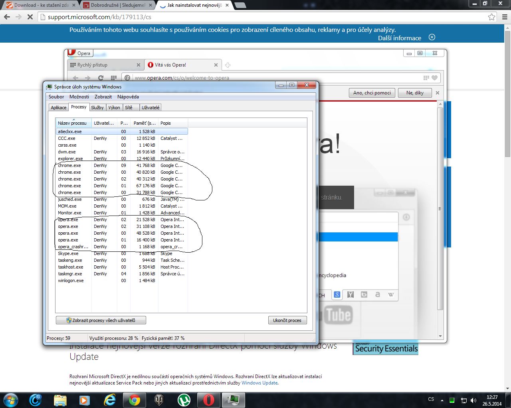Choose the Wikipedia search engine icon in Opera
The image size is (511, 408).
coord(391,294)
